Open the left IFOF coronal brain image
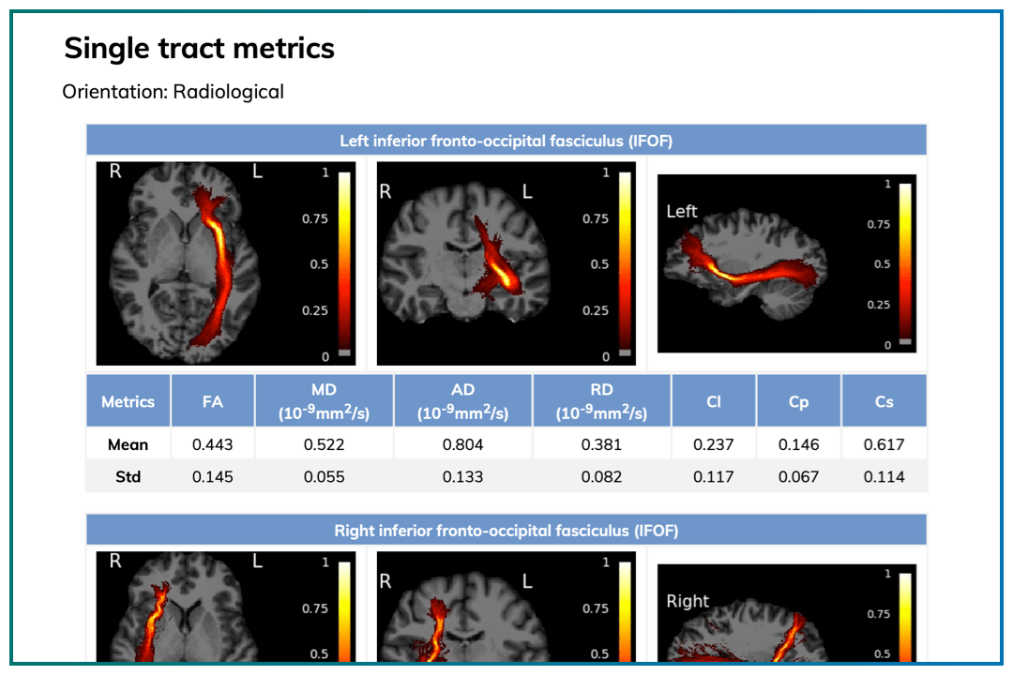The width and height of the screenshot is (1013, 675). click(506, 263)
